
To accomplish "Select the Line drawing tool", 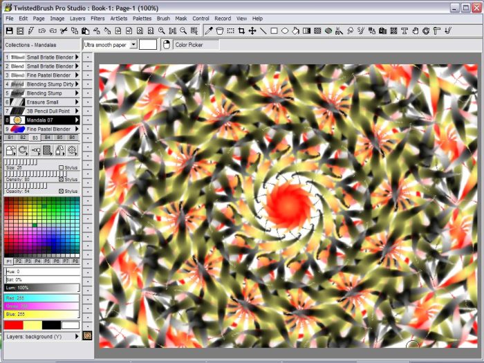I will [263, 31].
